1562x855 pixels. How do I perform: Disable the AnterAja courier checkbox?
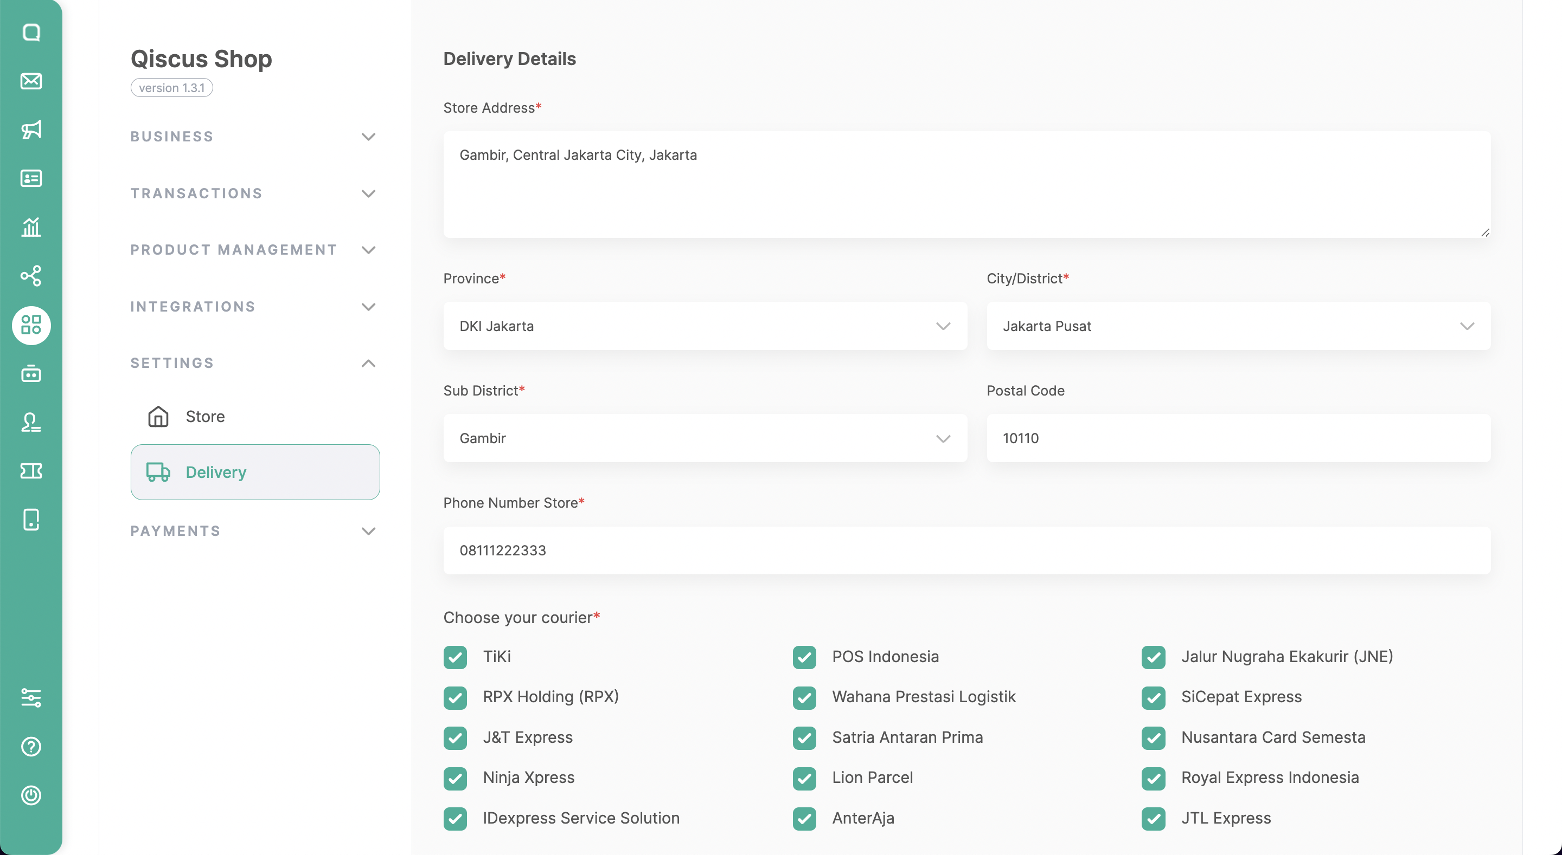pos(804,819)
